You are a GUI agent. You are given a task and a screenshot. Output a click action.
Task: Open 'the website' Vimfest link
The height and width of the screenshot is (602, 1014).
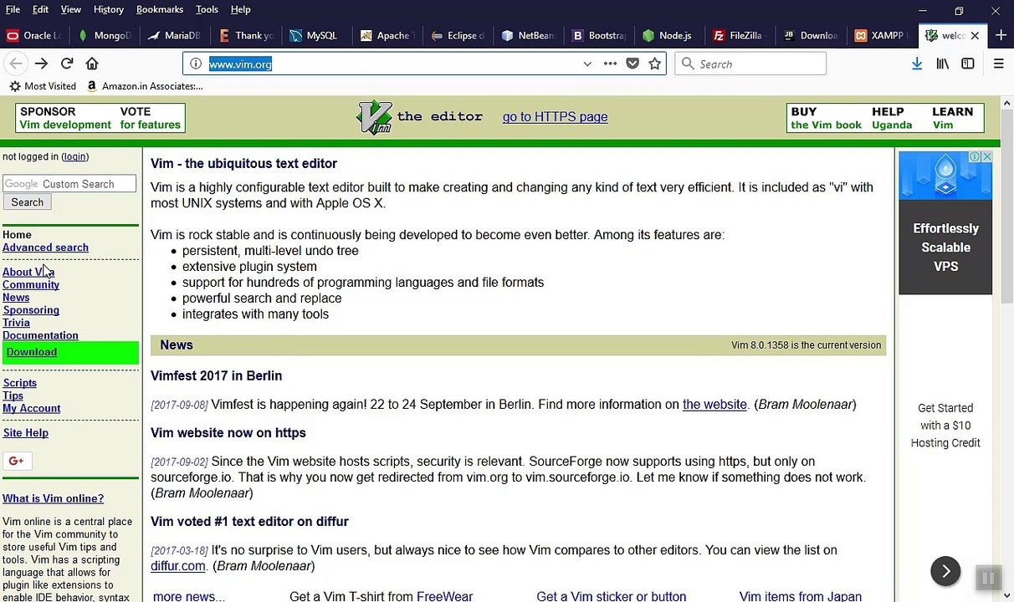(x=714, y=405)
